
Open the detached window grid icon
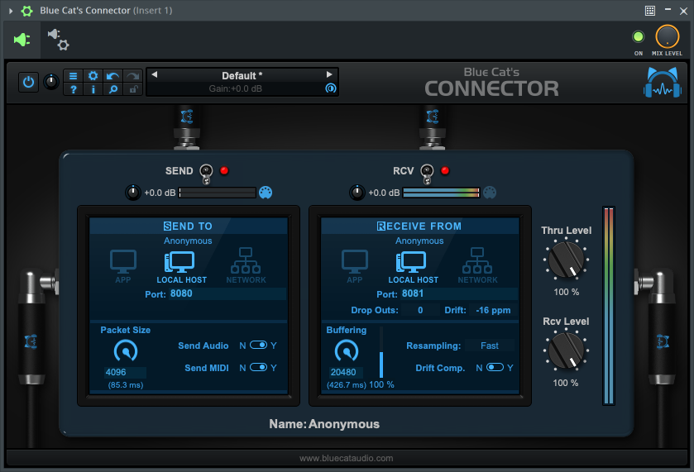[649, 11]
